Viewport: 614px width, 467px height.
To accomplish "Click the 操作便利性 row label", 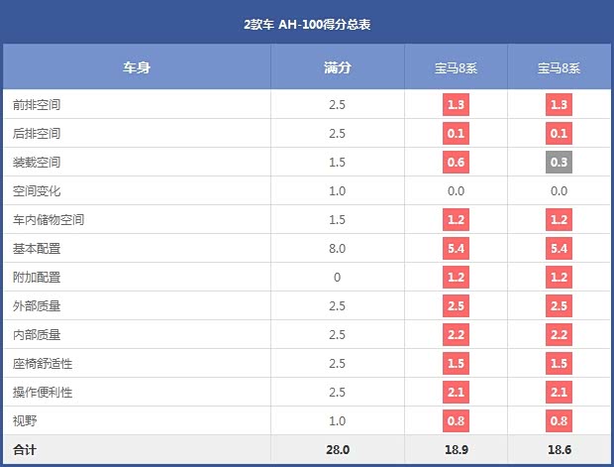I will (x=43, y=393).
